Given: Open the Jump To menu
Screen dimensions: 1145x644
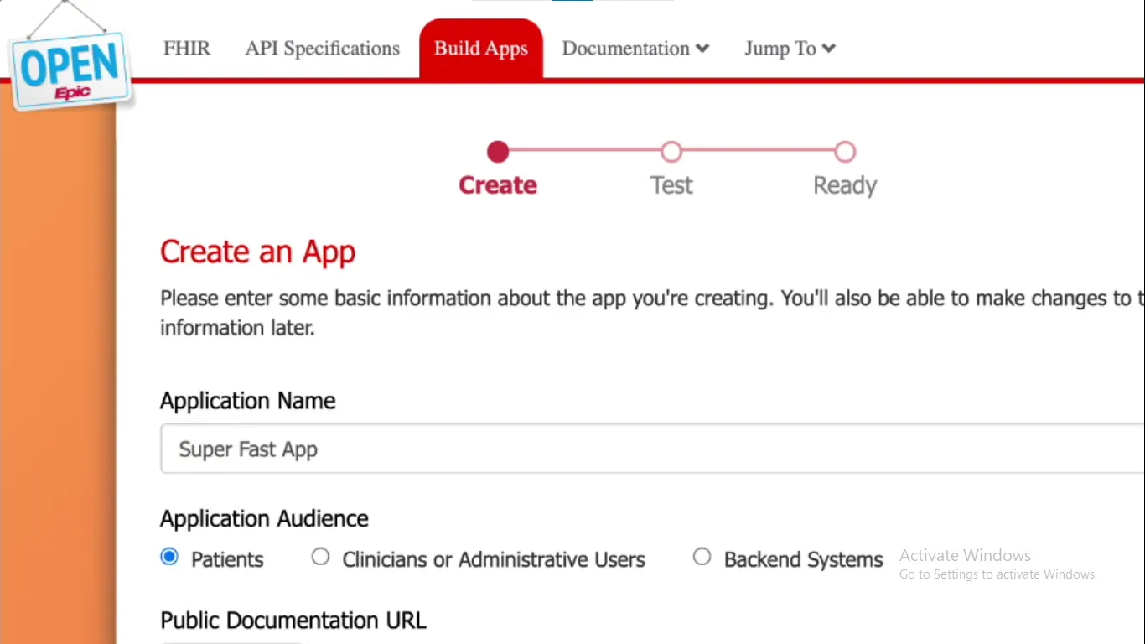Looking at the screenshot, I should click(780, 49).
